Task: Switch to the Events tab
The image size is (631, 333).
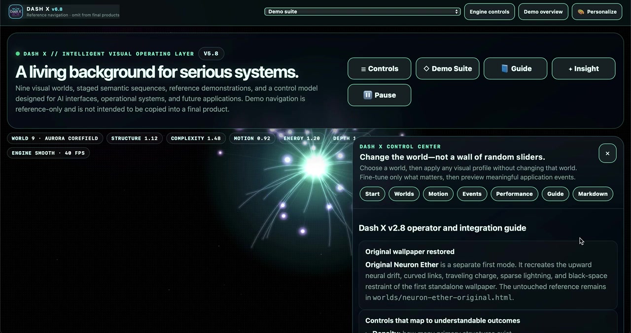Action: tap(472, 194)
